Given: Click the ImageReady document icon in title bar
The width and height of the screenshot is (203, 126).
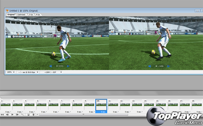Looking at the screenshot, I should pyautogui.click(x=7, y=11).
